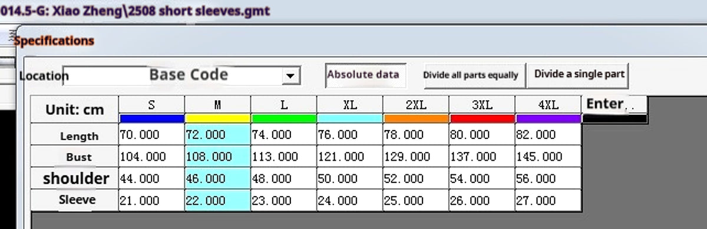Select the 3XL size column header
This screenshot has height=229, width=707.
[481, 105]
